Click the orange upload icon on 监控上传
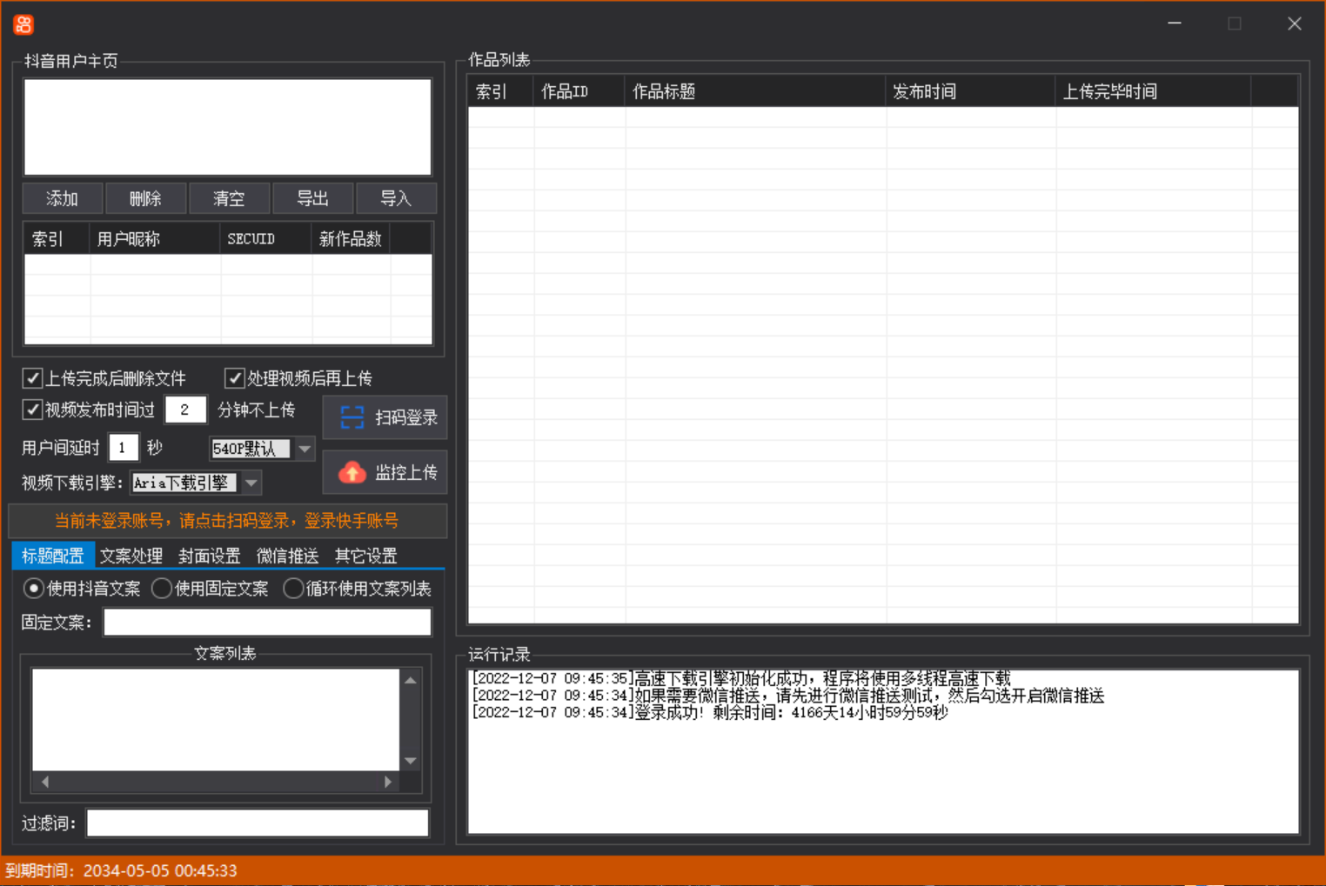Screen dimensions: 1326x886 (352, 472)
